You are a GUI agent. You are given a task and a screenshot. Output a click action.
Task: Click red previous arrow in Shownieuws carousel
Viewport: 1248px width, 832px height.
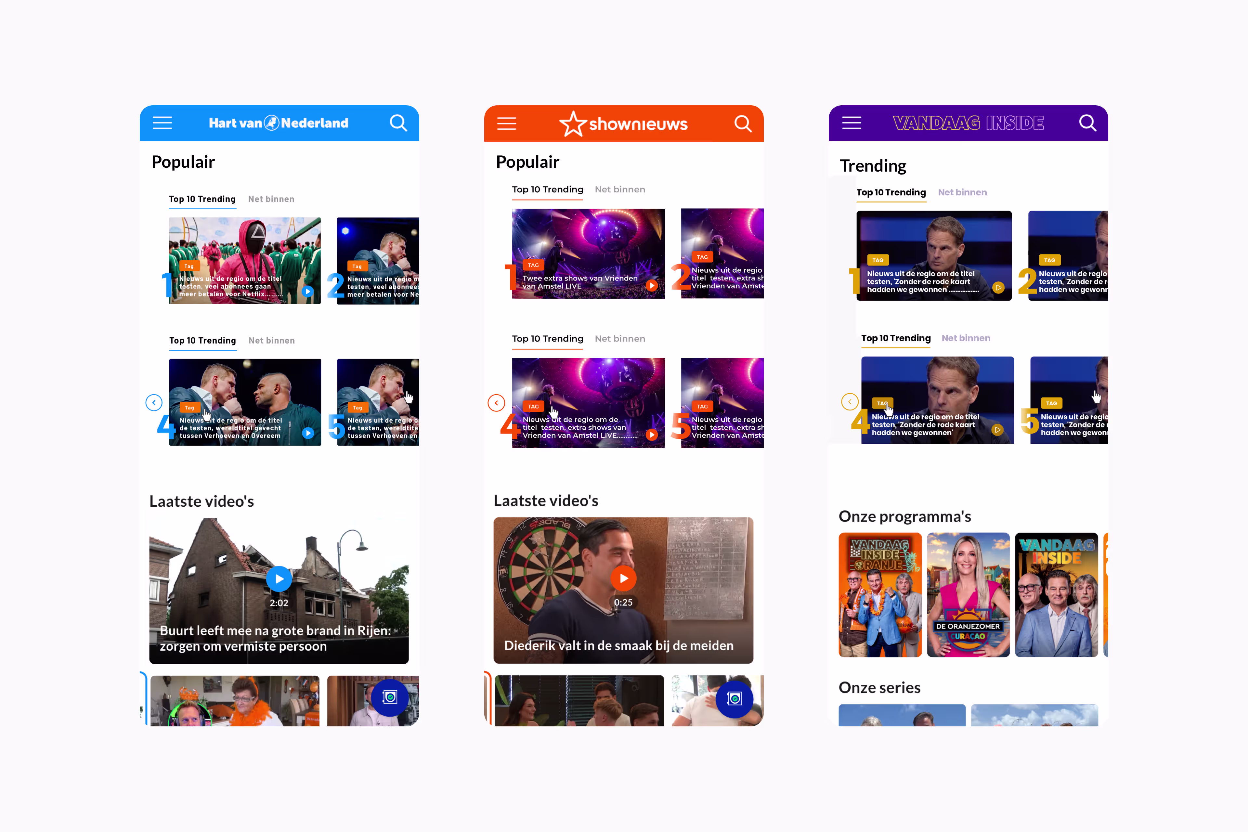tap(496, 403)
